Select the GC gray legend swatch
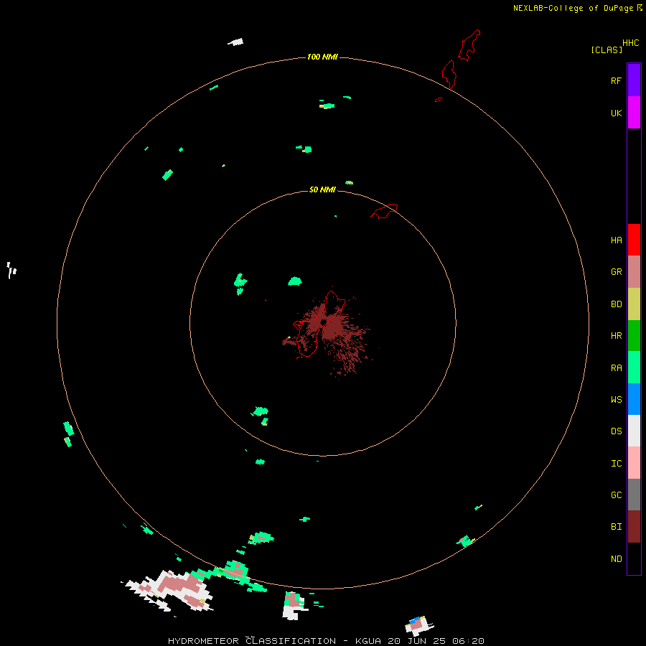The height and width of the screenshot is (646, 646). click(634, 495)
